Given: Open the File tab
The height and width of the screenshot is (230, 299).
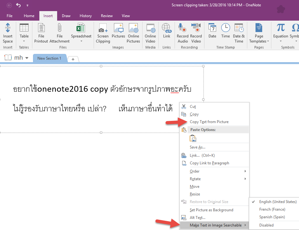Looking at the screenshot, I should 10,16.
